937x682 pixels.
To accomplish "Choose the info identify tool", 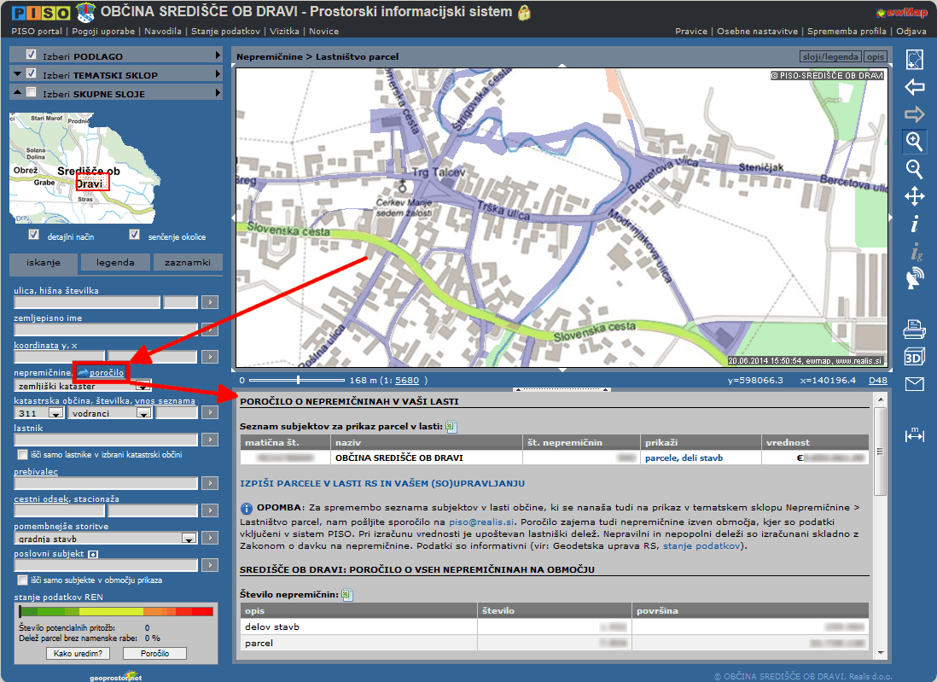I will (914, 224).
